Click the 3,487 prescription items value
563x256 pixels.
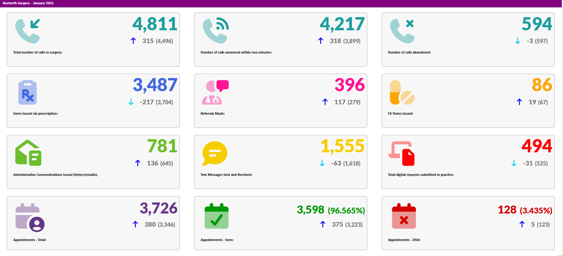[x=155, y=85]
